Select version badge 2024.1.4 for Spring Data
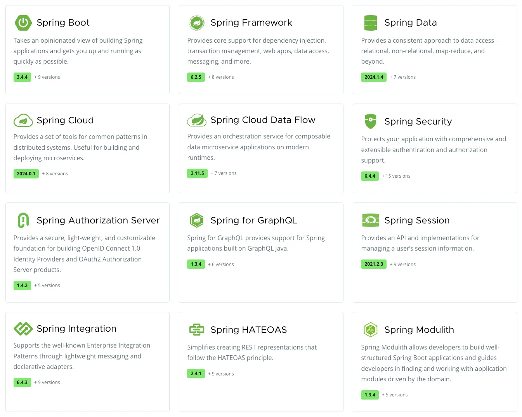The height and width of the screenshot is (417, 522). tap(373, 77)
